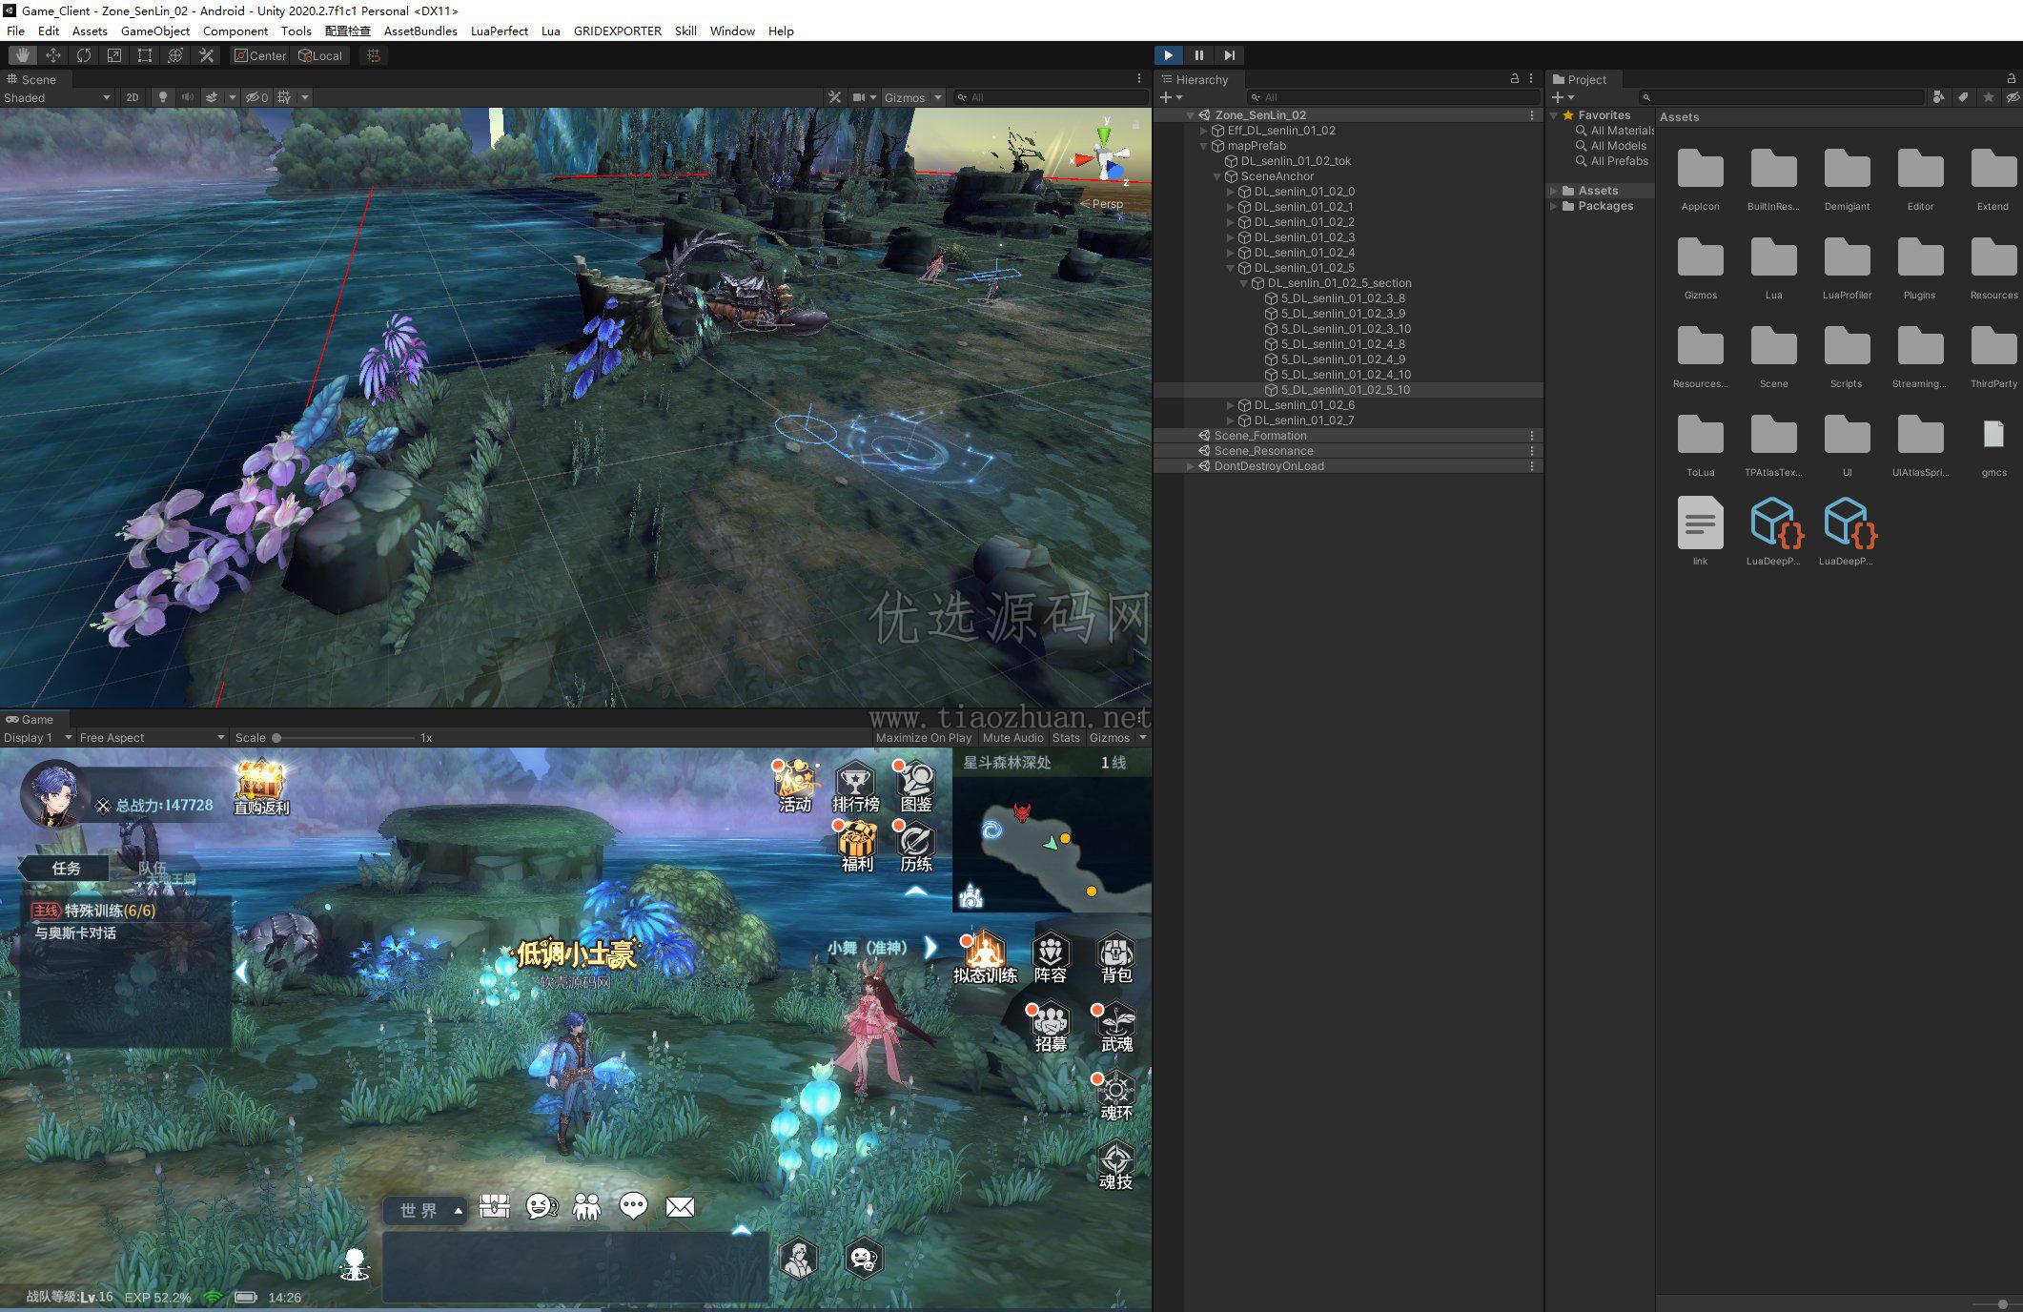Toggle scene lighting bulb icon
Image resolution: width=2023 pixels, height=1312 pixels.
coord(163,97)
